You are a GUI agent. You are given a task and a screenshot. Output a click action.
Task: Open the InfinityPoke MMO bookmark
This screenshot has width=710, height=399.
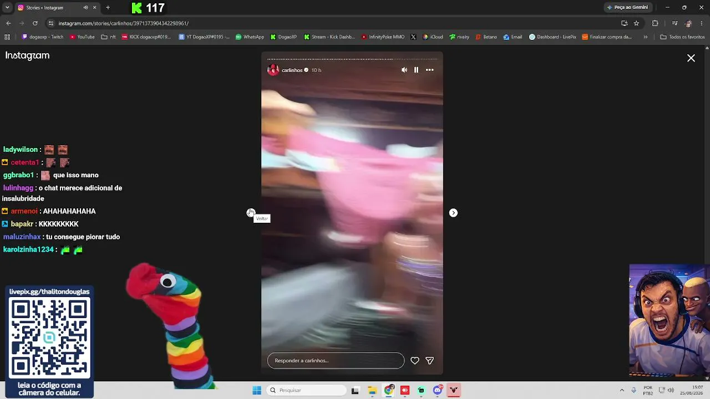pos(383,37)
